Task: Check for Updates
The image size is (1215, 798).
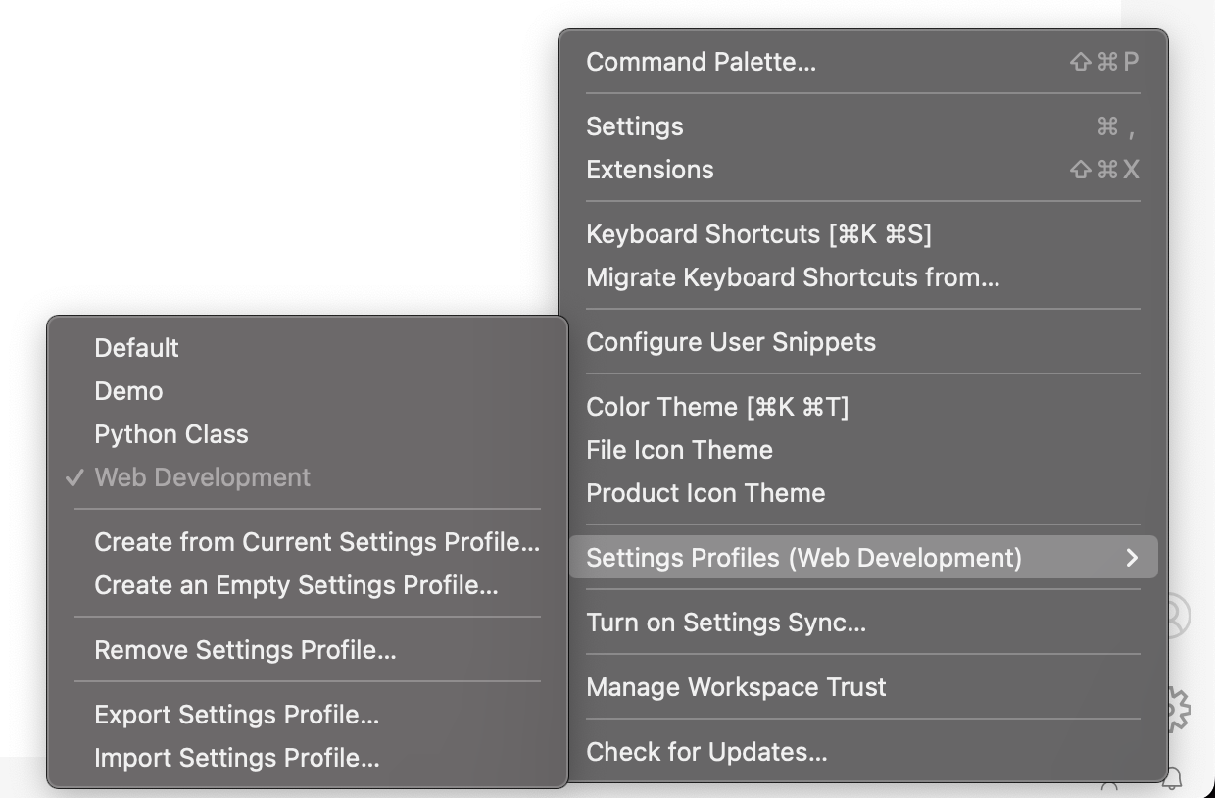Action: (706, 751)
